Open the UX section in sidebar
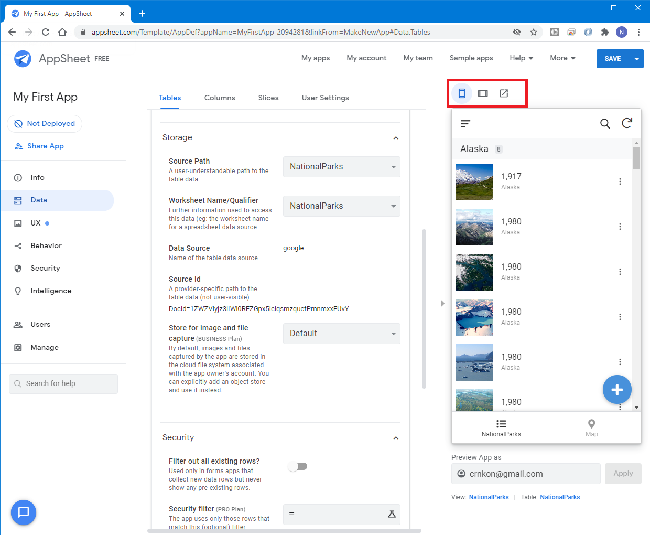 coord(36,223)
